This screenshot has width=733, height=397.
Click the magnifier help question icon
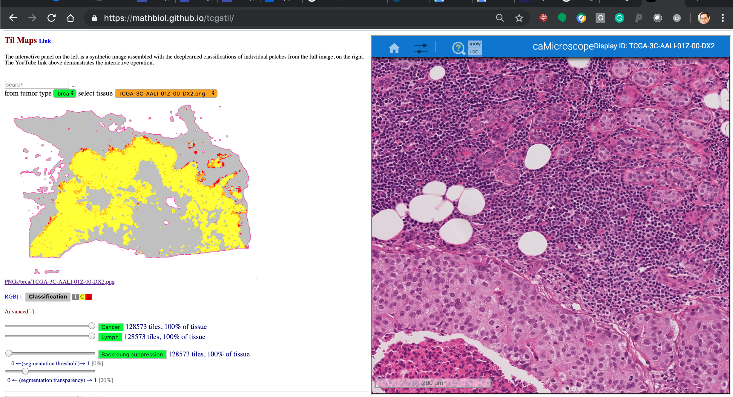458,48
